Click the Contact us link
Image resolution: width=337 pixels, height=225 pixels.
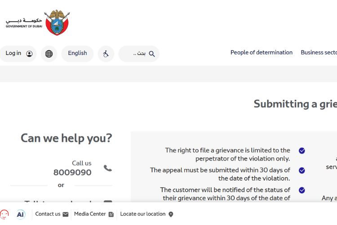pos(52,214)
